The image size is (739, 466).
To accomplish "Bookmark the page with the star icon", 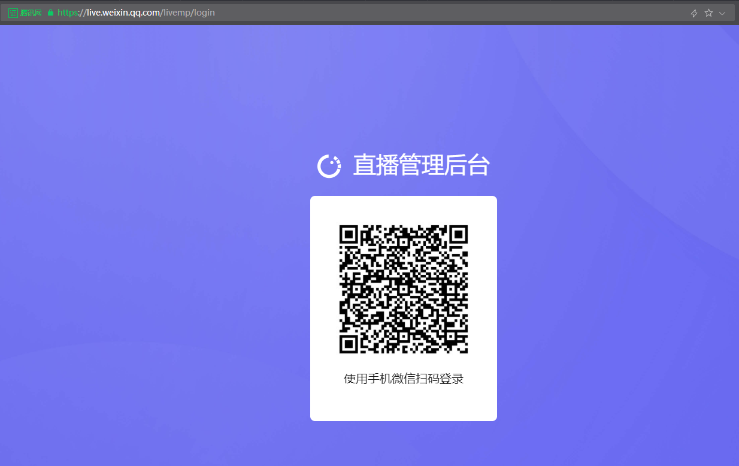I will tap(708, 13).
